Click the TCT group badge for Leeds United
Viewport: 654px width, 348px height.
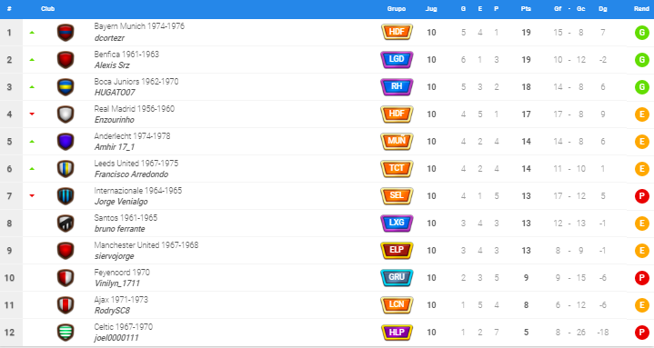pyautogui.click(x=397, y=168)
